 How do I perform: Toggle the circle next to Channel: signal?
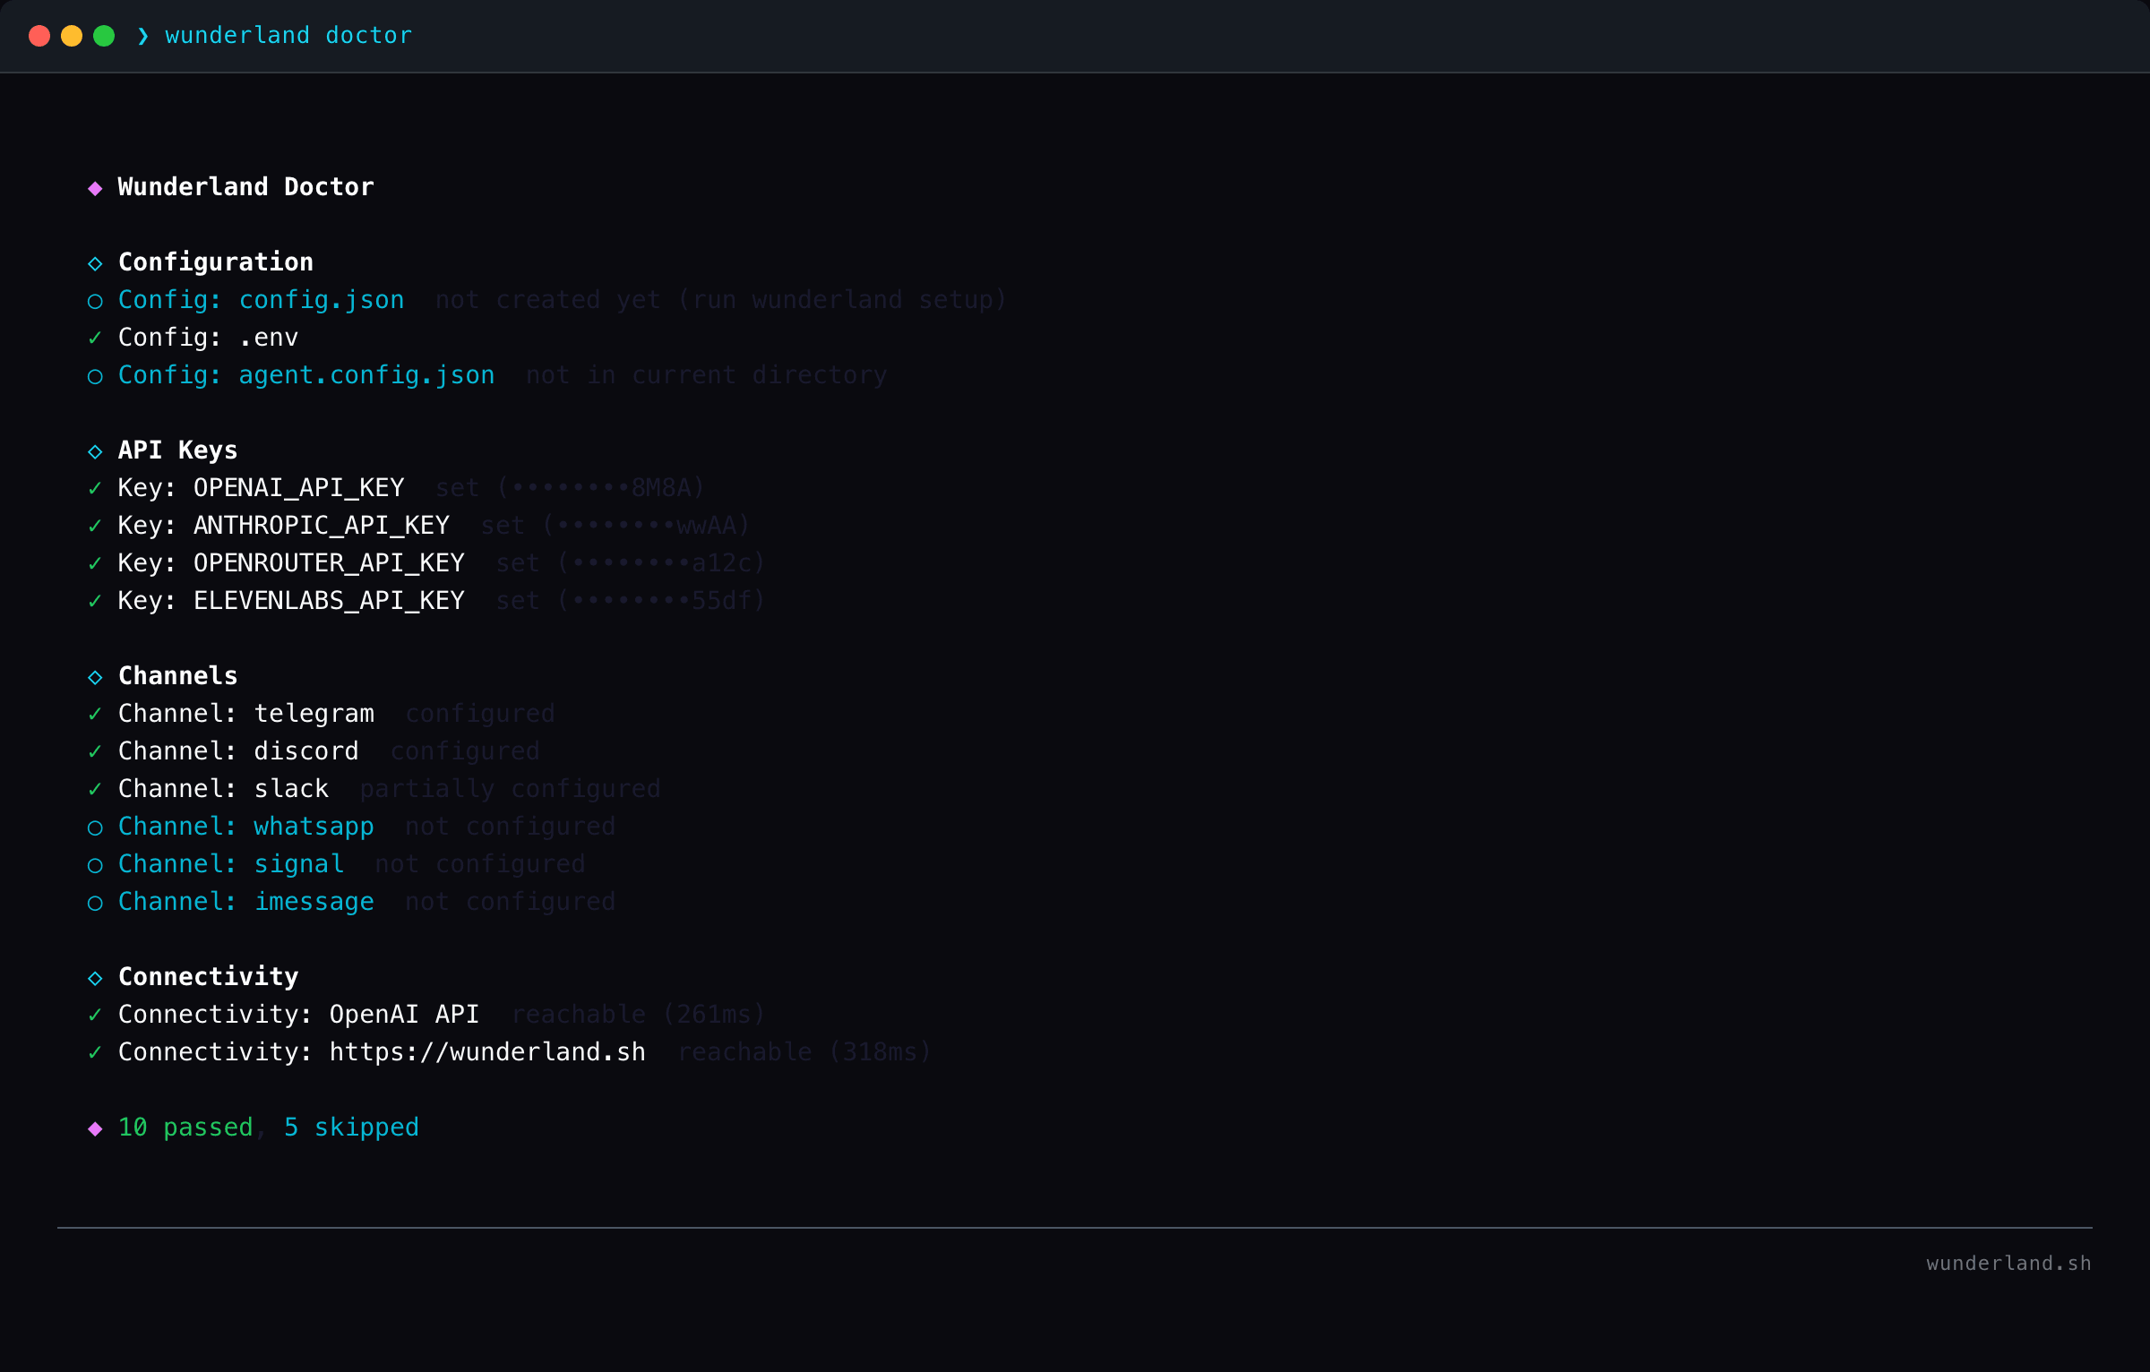[95, 864]
